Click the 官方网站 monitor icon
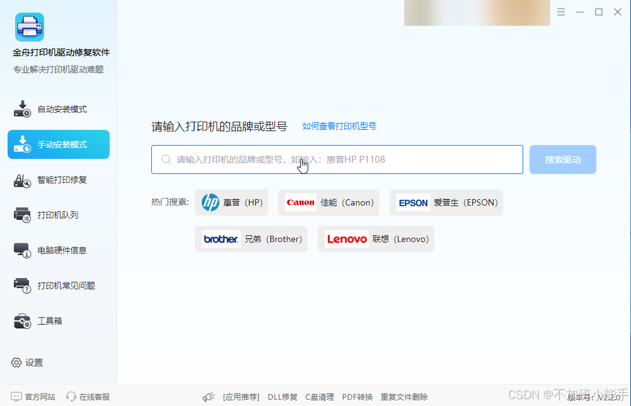Image resolution: width=631 pixels, height=406 pixels. coord(16,397)
